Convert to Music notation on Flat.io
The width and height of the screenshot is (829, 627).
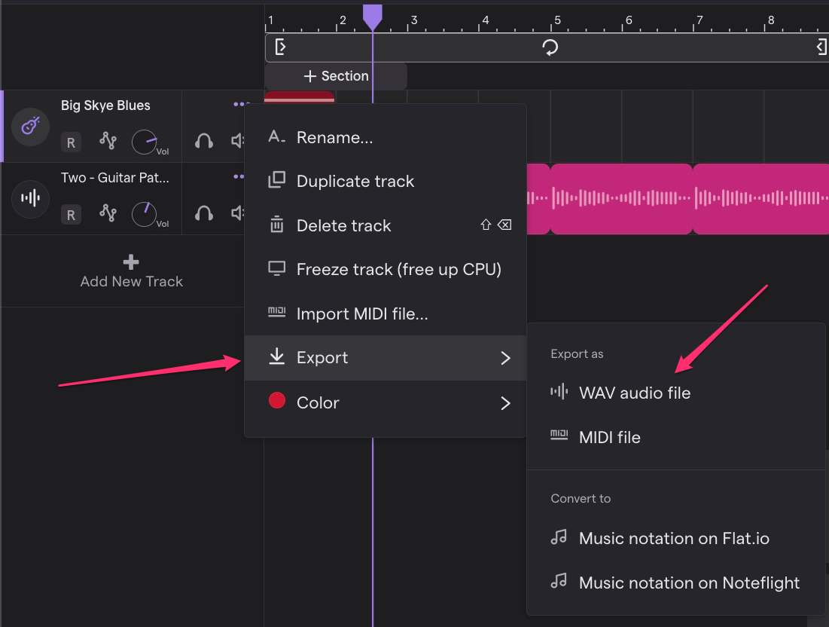(x=675, y=539)
